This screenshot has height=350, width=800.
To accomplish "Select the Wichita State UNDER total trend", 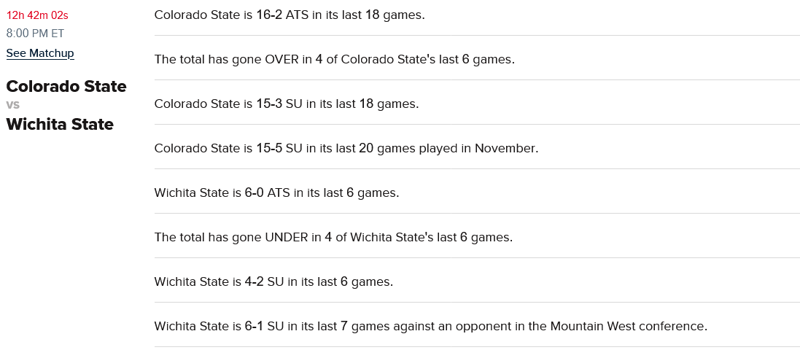I will (333, 237).
